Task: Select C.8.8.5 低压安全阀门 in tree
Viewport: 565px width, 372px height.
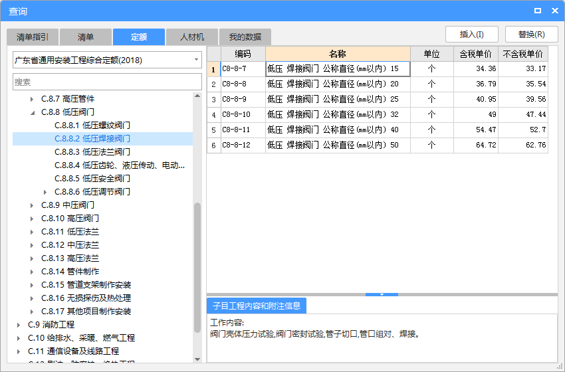Action: 92,179
